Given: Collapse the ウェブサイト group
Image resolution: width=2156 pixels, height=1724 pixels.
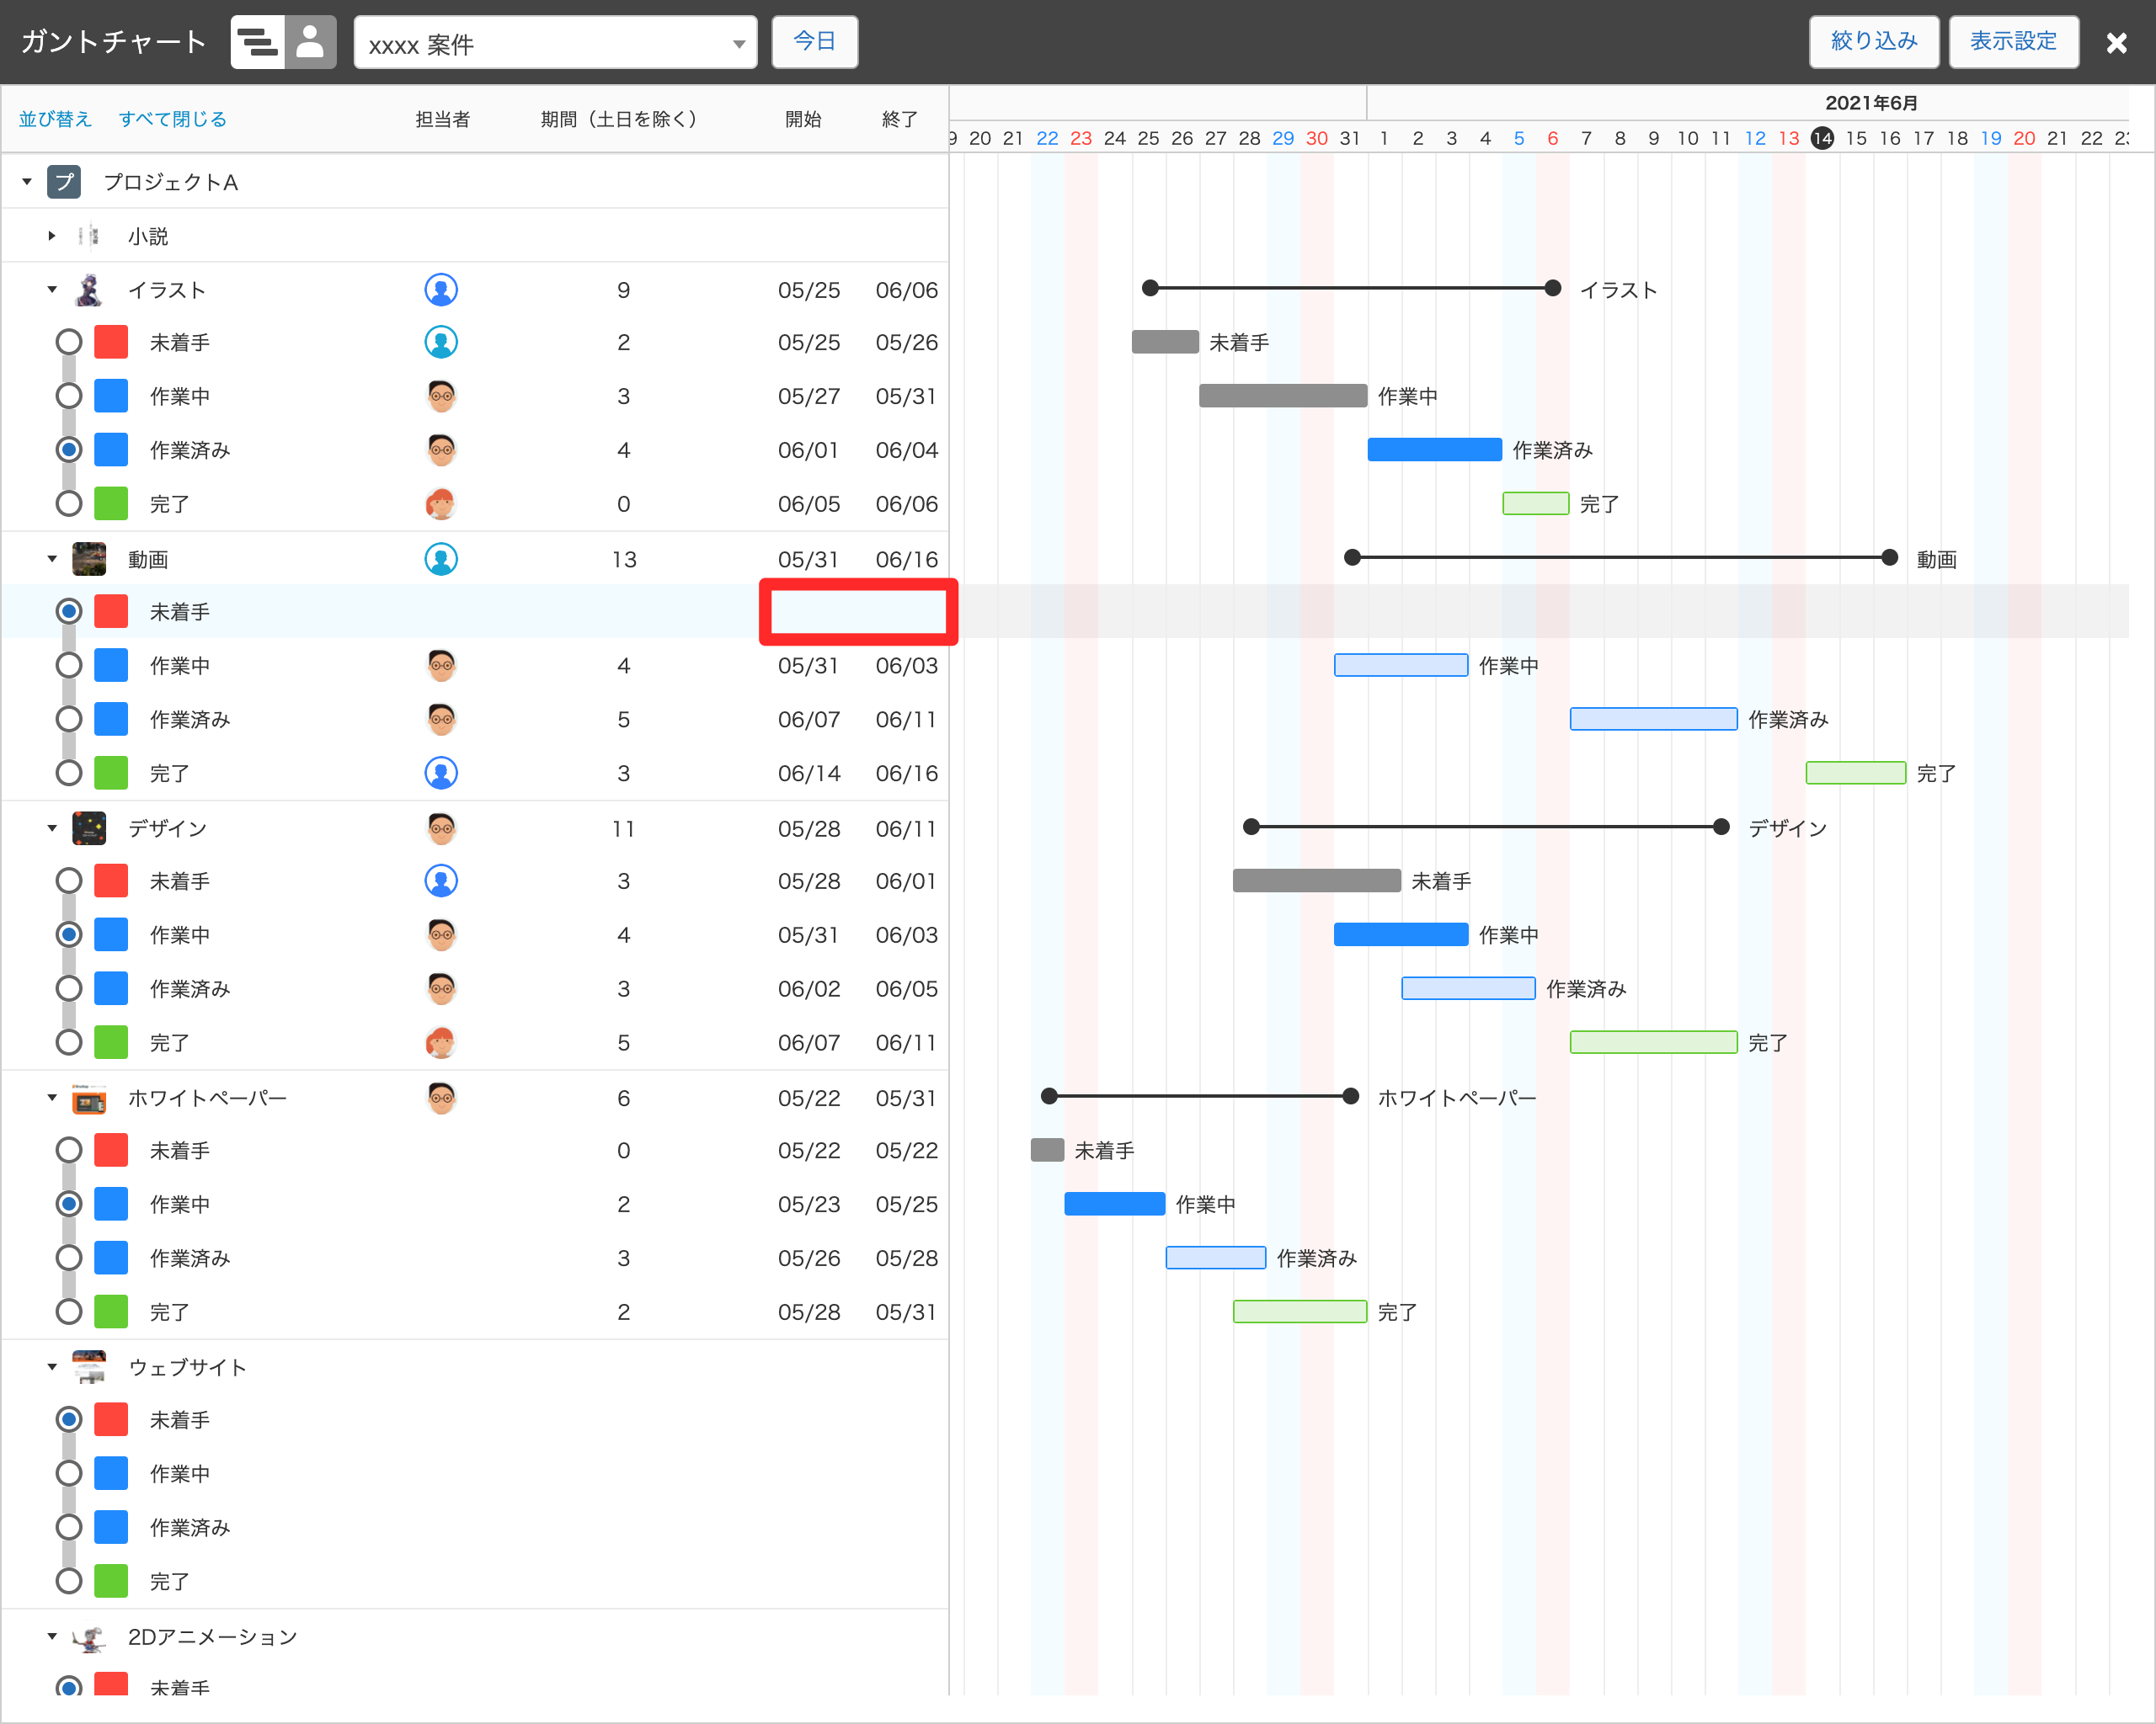Looking at the screenshot, I should (52, 1366).
